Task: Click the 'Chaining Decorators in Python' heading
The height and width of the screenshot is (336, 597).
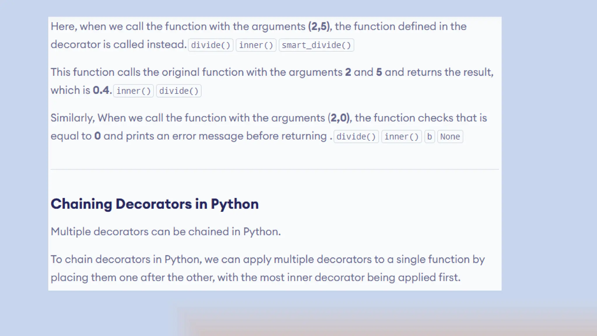Action: (x=154, y=204)
